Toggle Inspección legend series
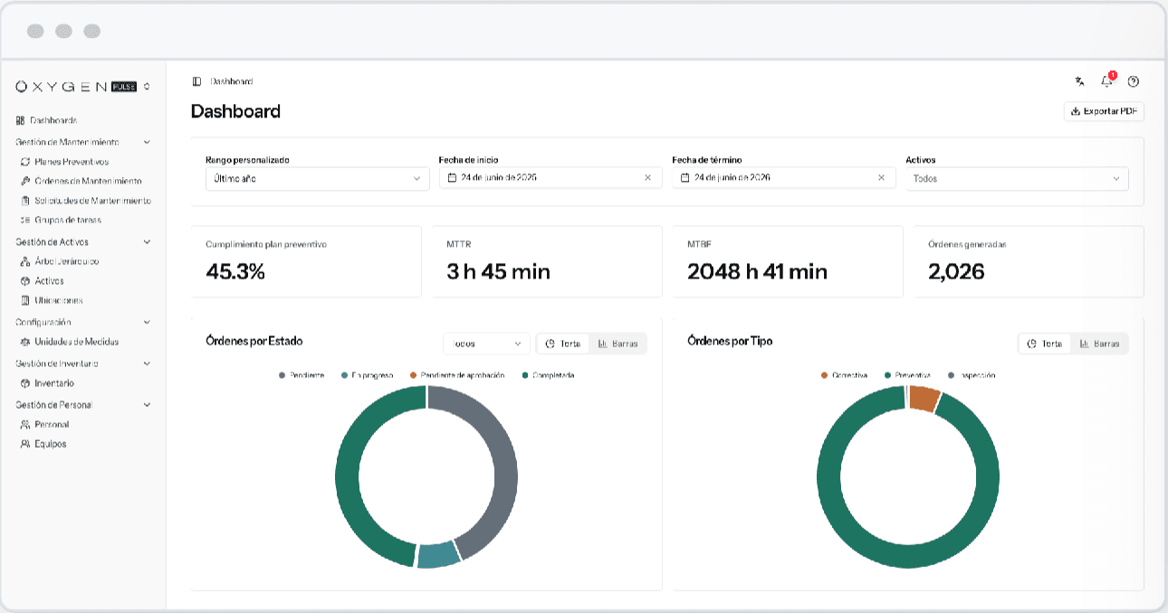The image size is (1168, 613). [x=972, y=375]
